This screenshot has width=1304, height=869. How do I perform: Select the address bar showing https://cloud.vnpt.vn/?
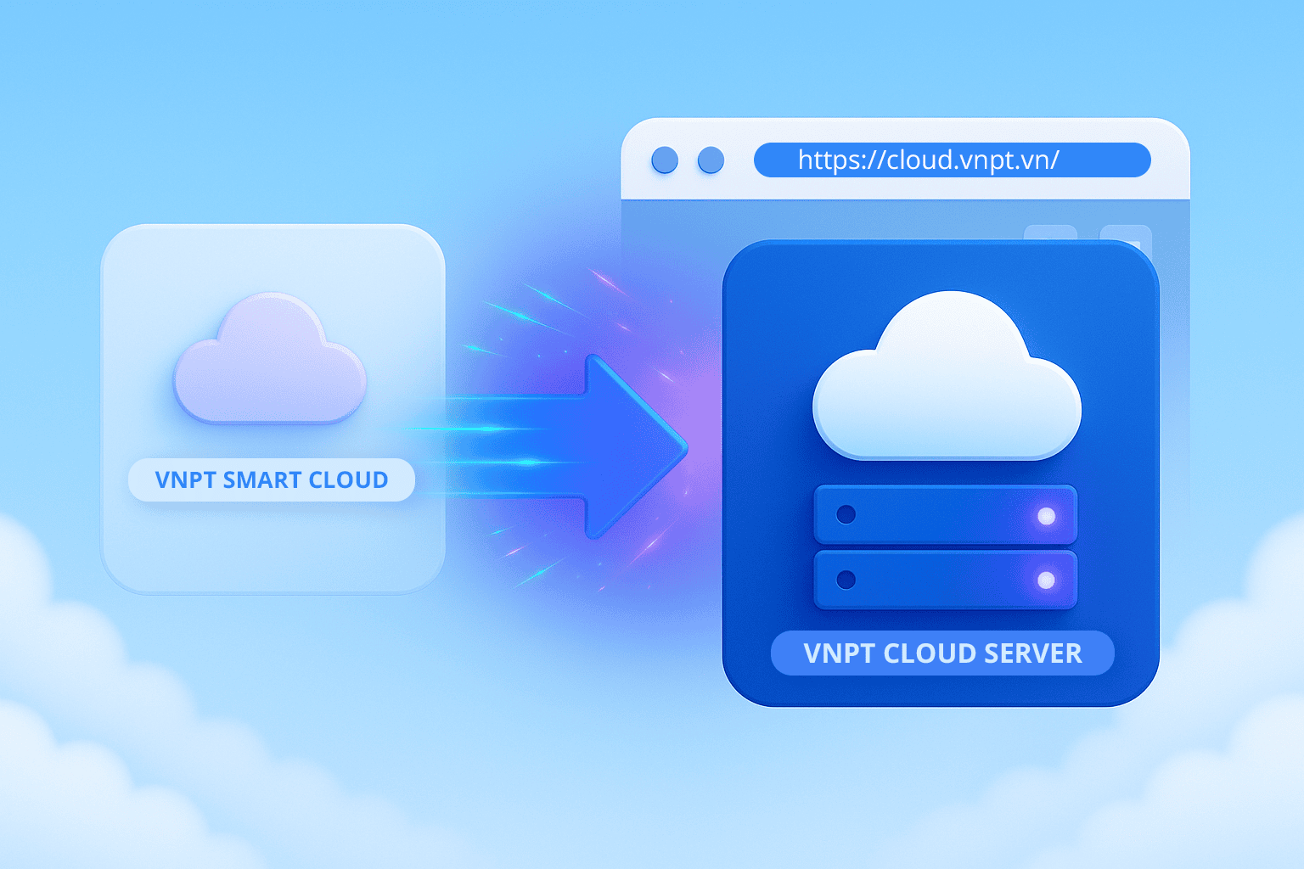[x=951, y=159]
